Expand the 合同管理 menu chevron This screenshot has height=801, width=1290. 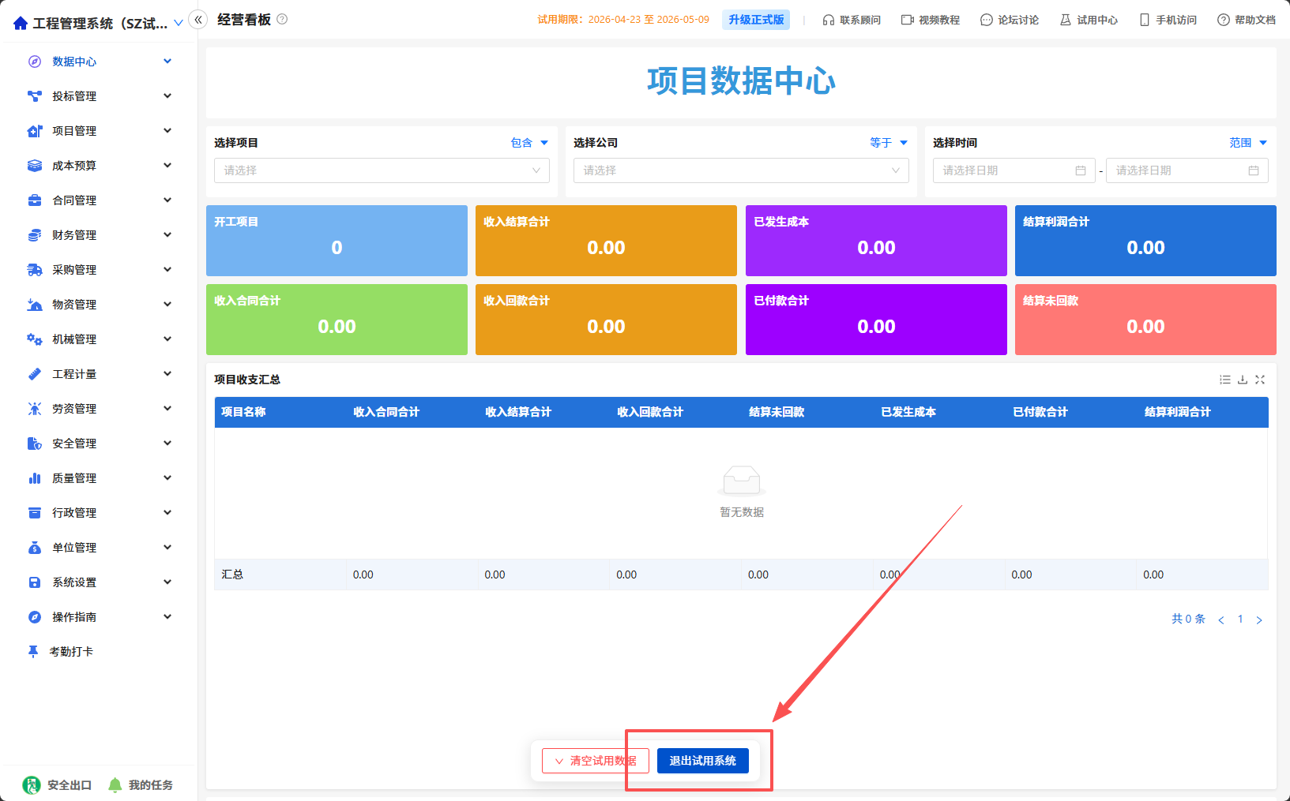pos(167,200)
